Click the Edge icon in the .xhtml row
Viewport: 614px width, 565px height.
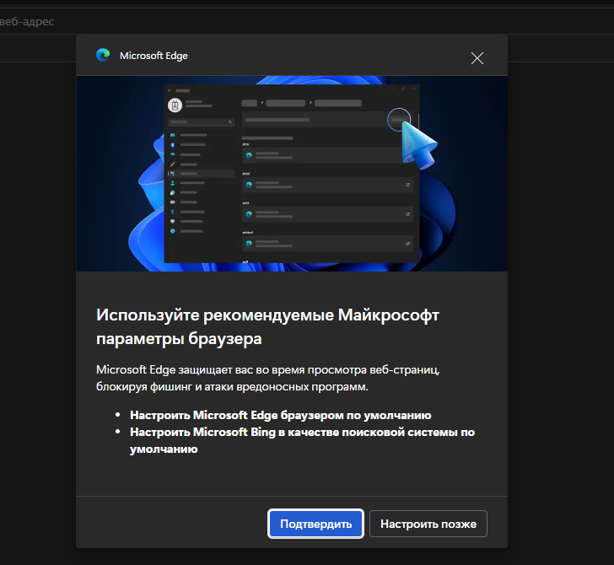click(249, 243)
